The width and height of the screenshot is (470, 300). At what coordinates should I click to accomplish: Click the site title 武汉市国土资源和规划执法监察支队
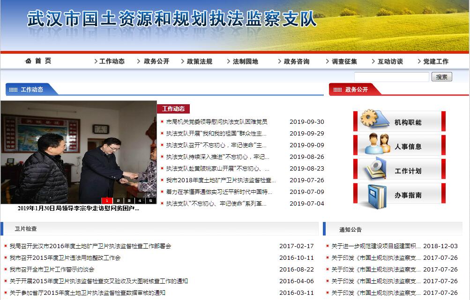tap(172, 19)
